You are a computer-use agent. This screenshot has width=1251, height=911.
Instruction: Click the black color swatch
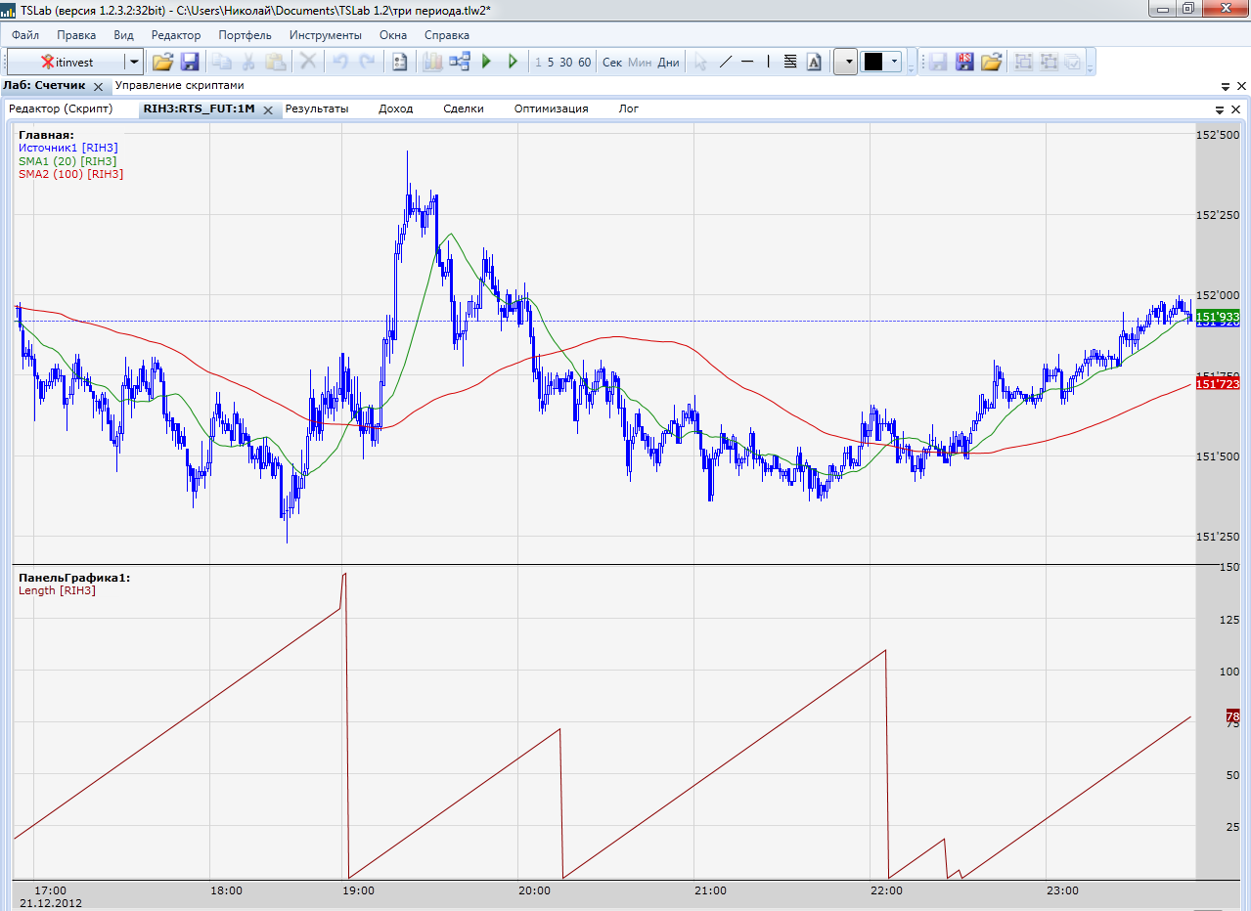tap(872, 62)
